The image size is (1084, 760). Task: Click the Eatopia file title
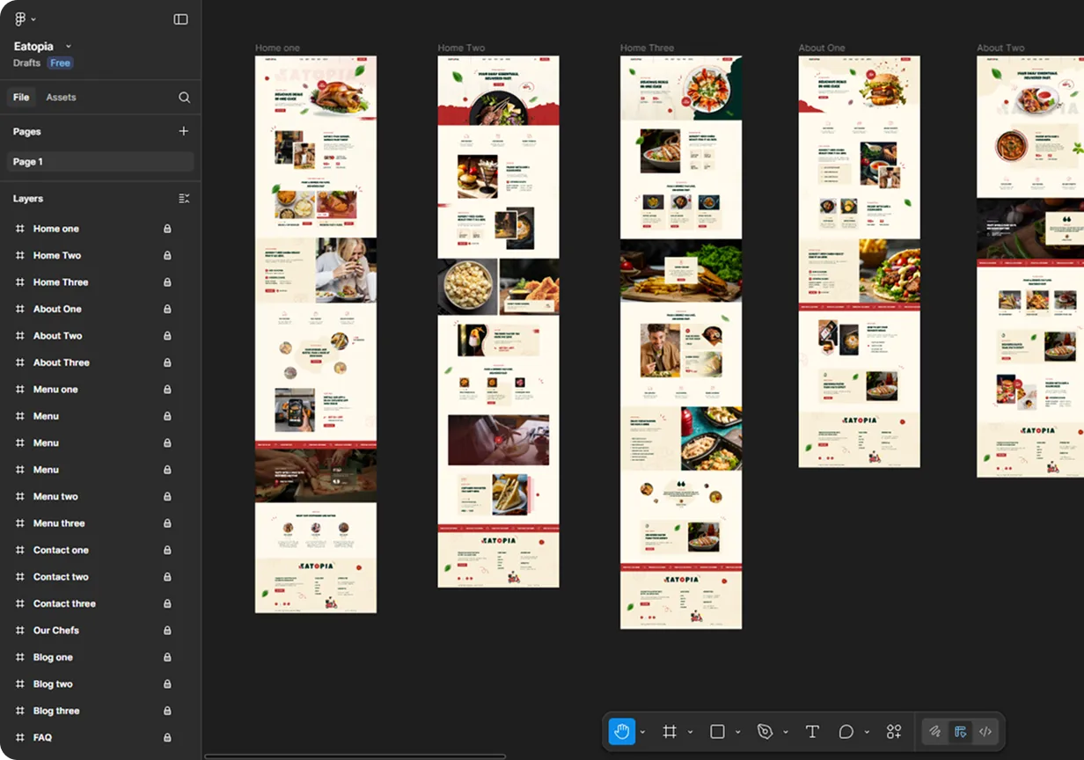33,46
